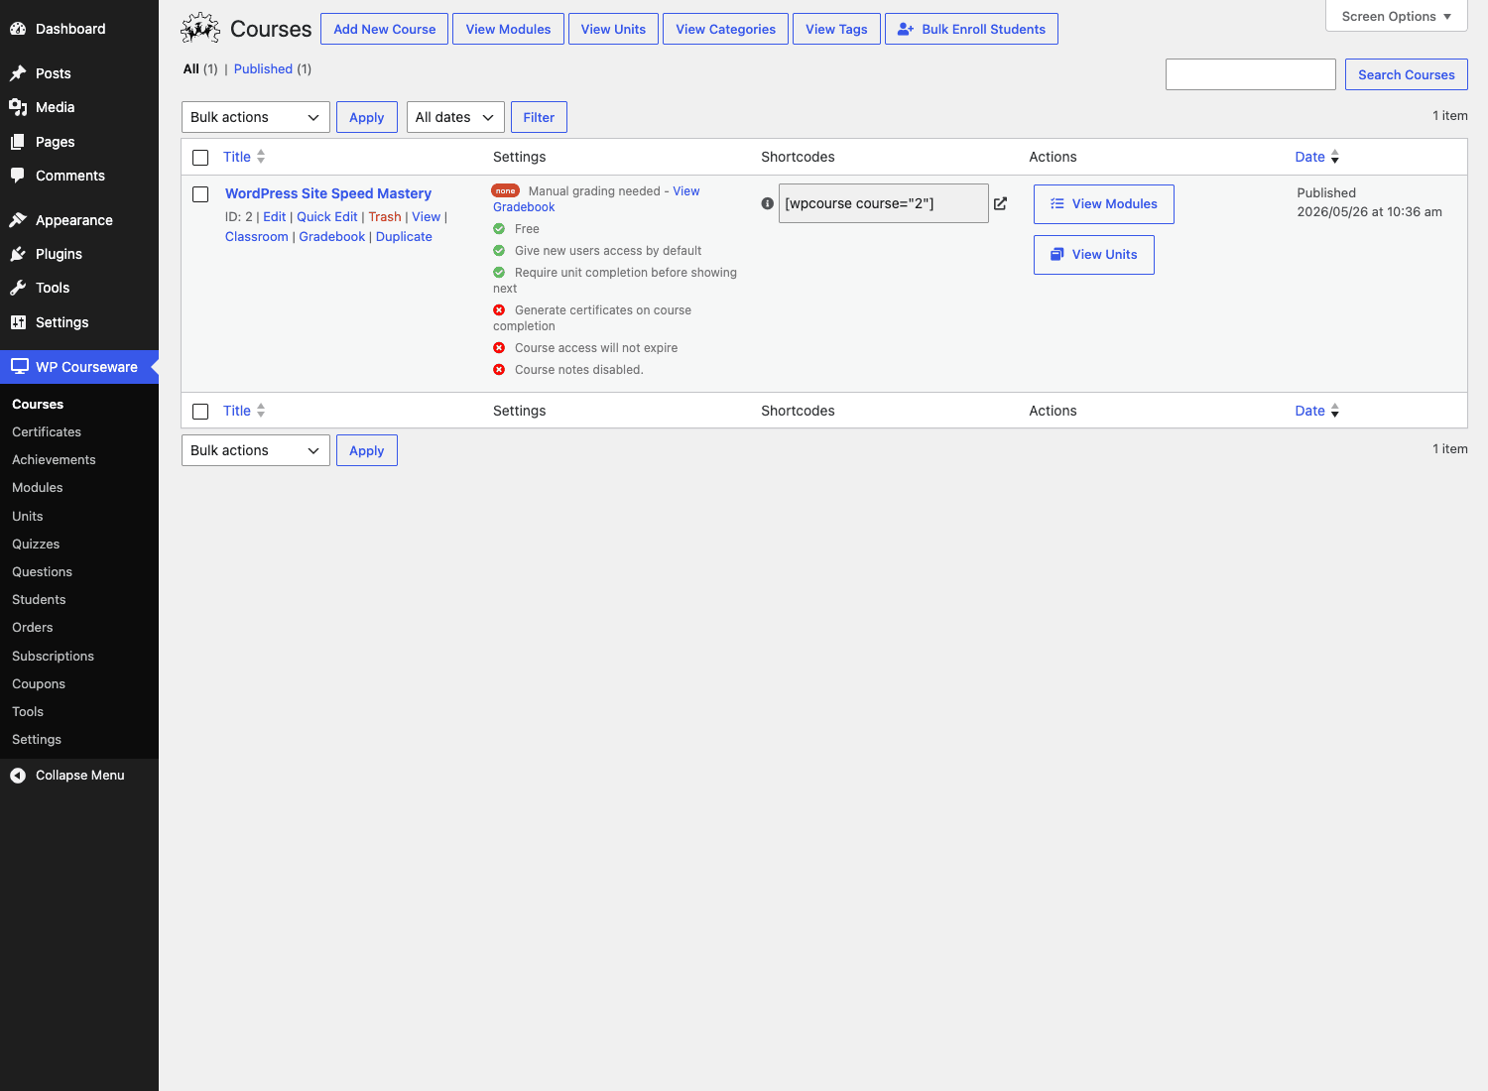Screen dimensions: 1488x1091
Task: Open the bottom Bulk actions dropdown
Action: coord(256,450)
